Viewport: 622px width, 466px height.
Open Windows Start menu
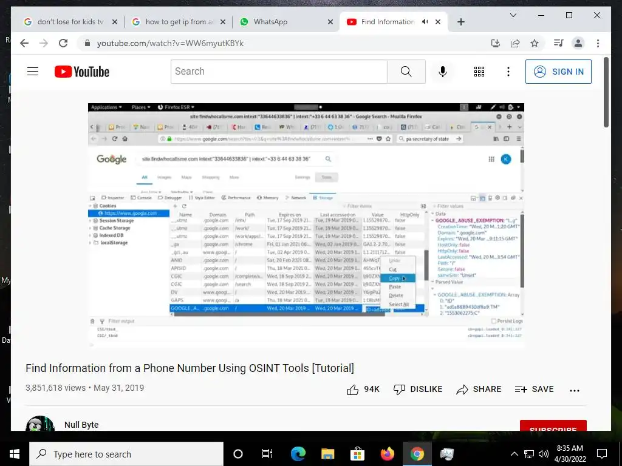[15, 454]
